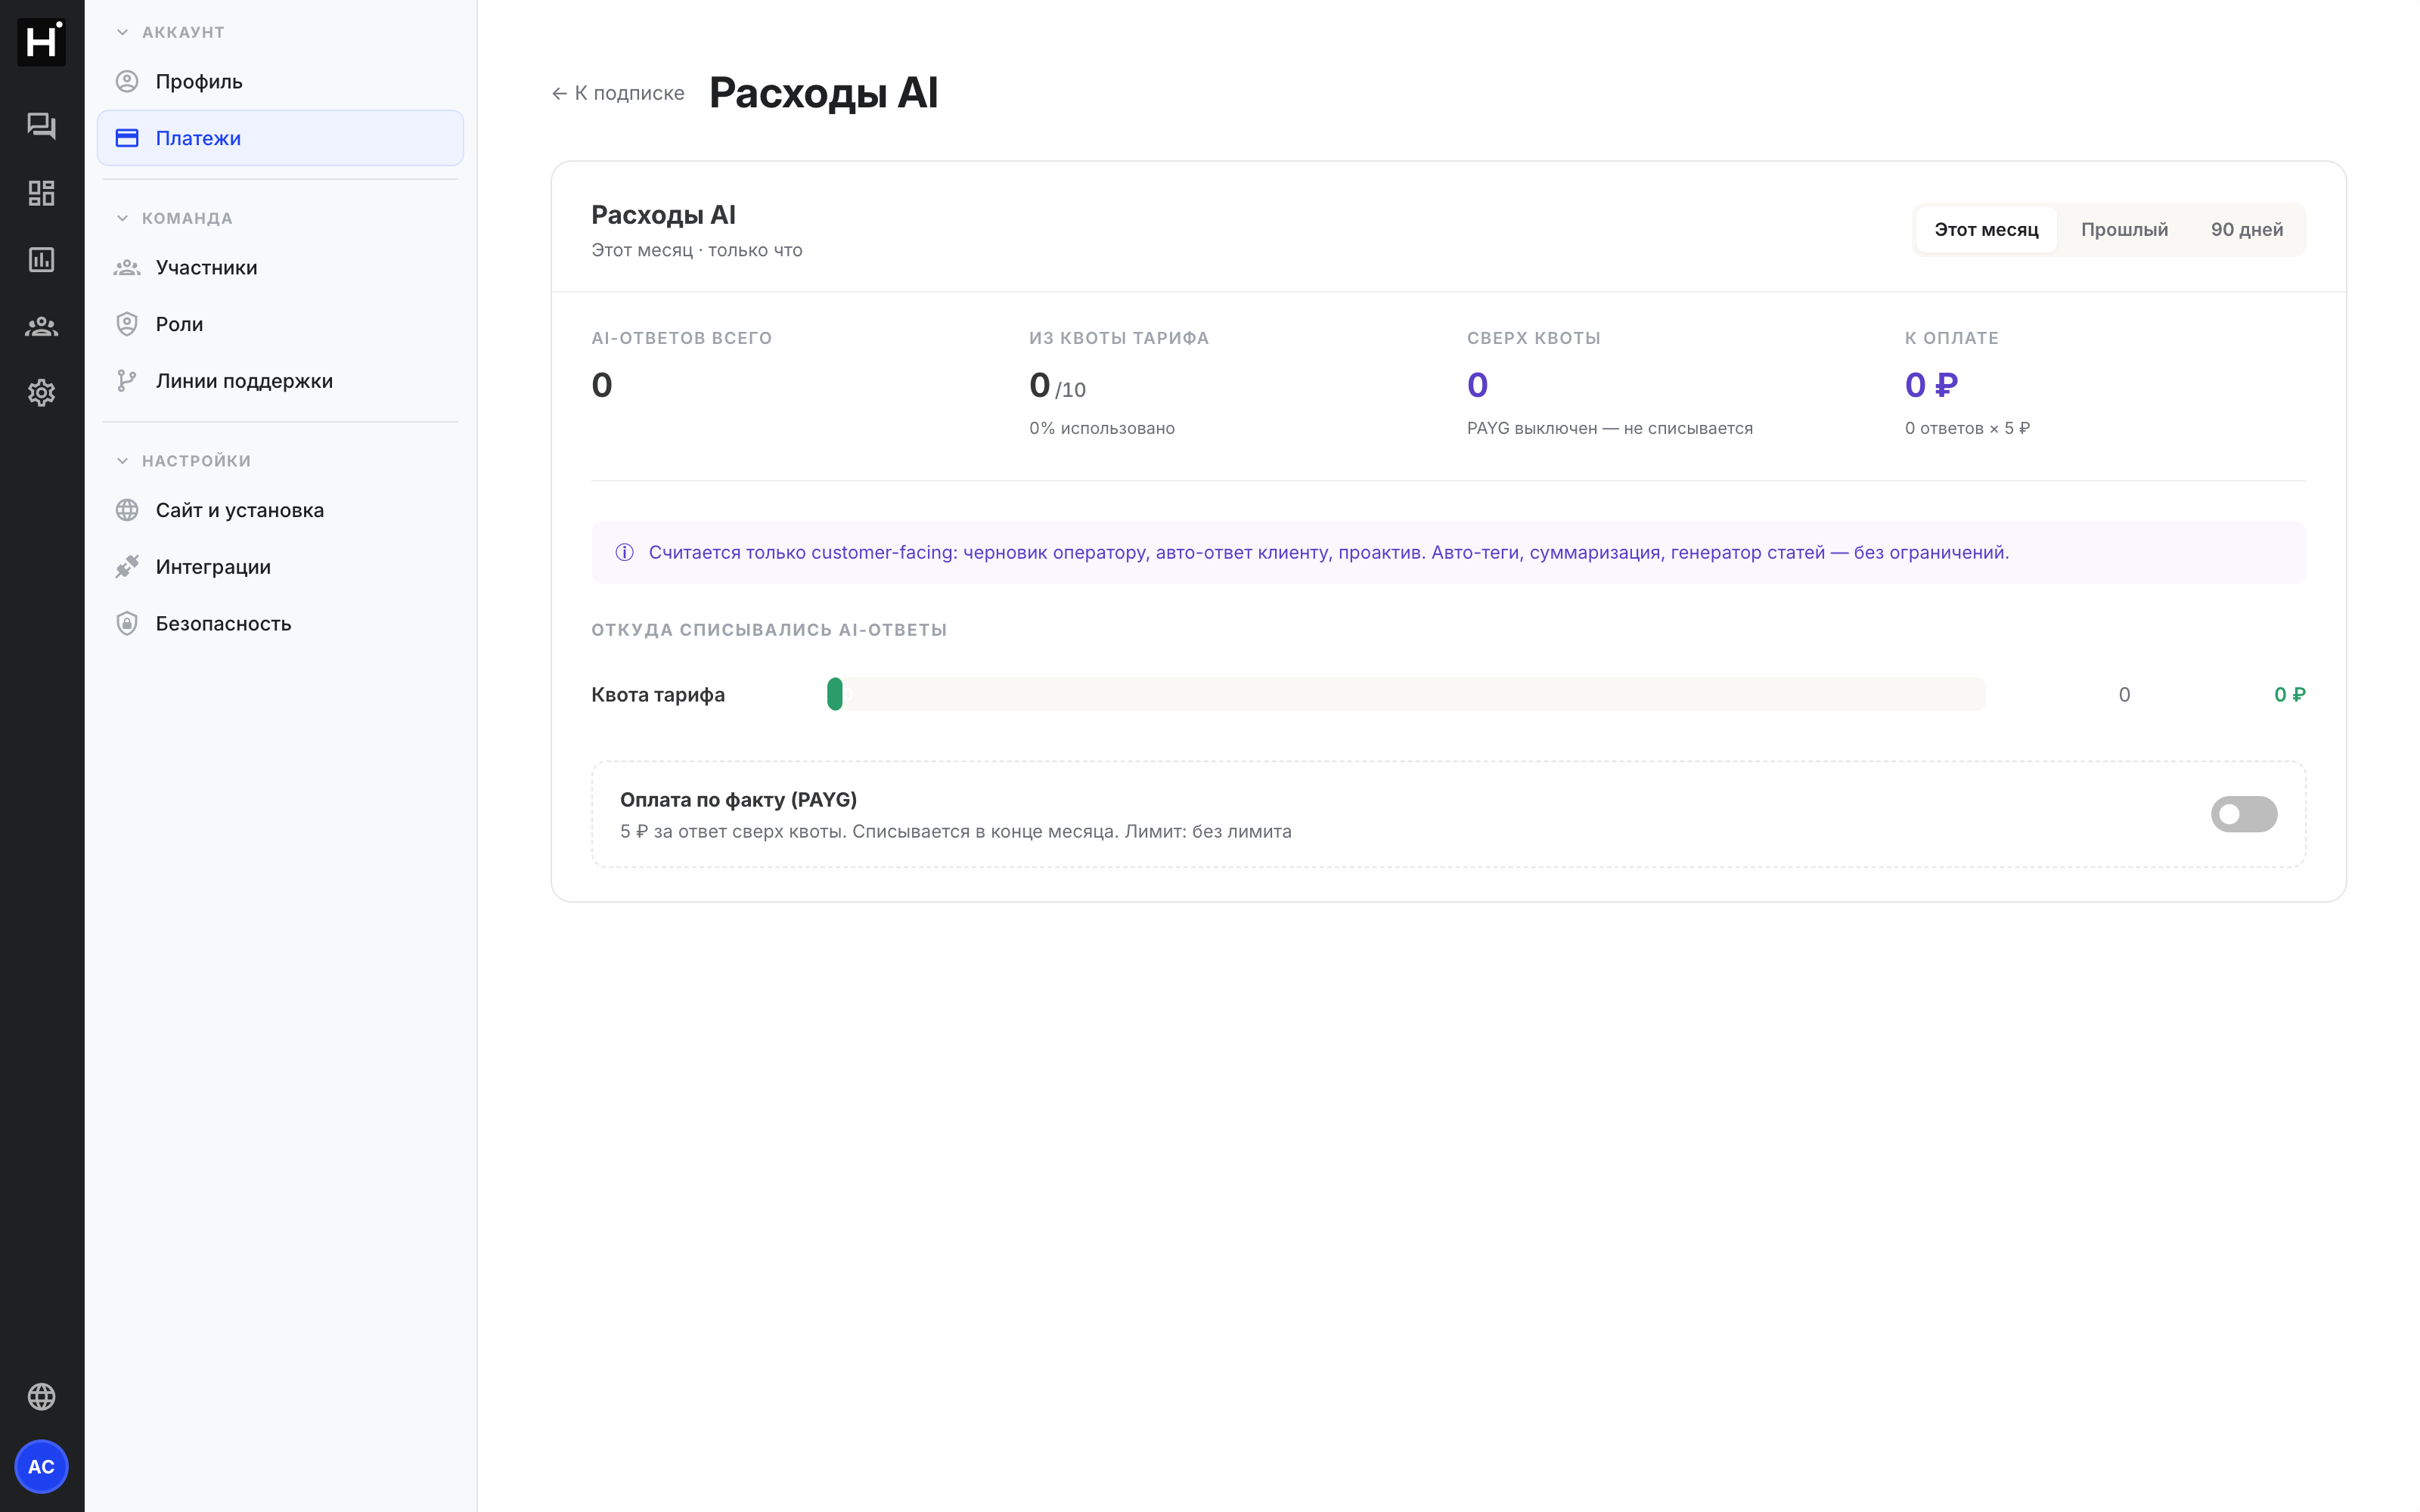Collapse the КОМАНДА section
This screenshot has height=1512, width=2420.
pyautogui.click(x=174, y=218)
